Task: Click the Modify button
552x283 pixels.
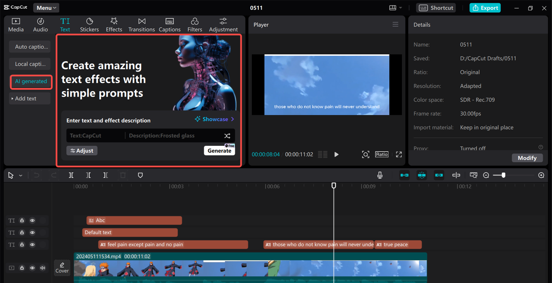Action: (527, 158)
